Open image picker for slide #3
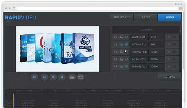 [x=122, y=52]
